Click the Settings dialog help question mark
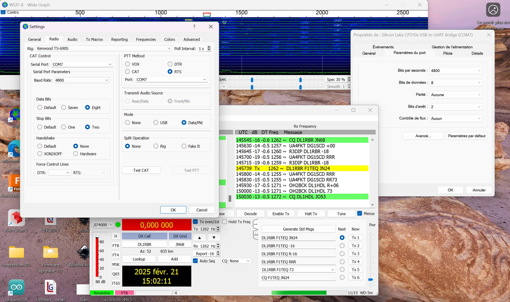This screenshot has height=302, width=510. click(x=194, y=27)
